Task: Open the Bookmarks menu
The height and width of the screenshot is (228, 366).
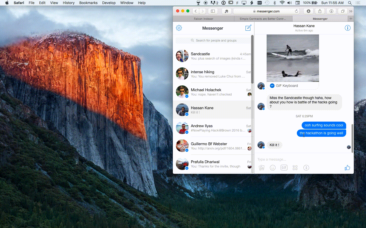Action: click(88, 3)
